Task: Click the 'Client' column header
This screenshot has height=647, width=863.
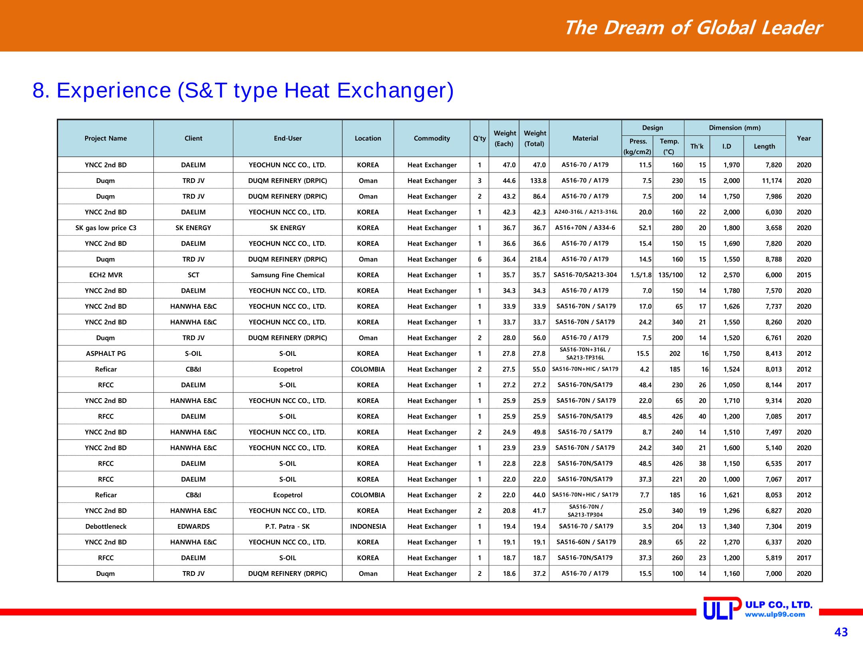Action: tap(193, 138)
